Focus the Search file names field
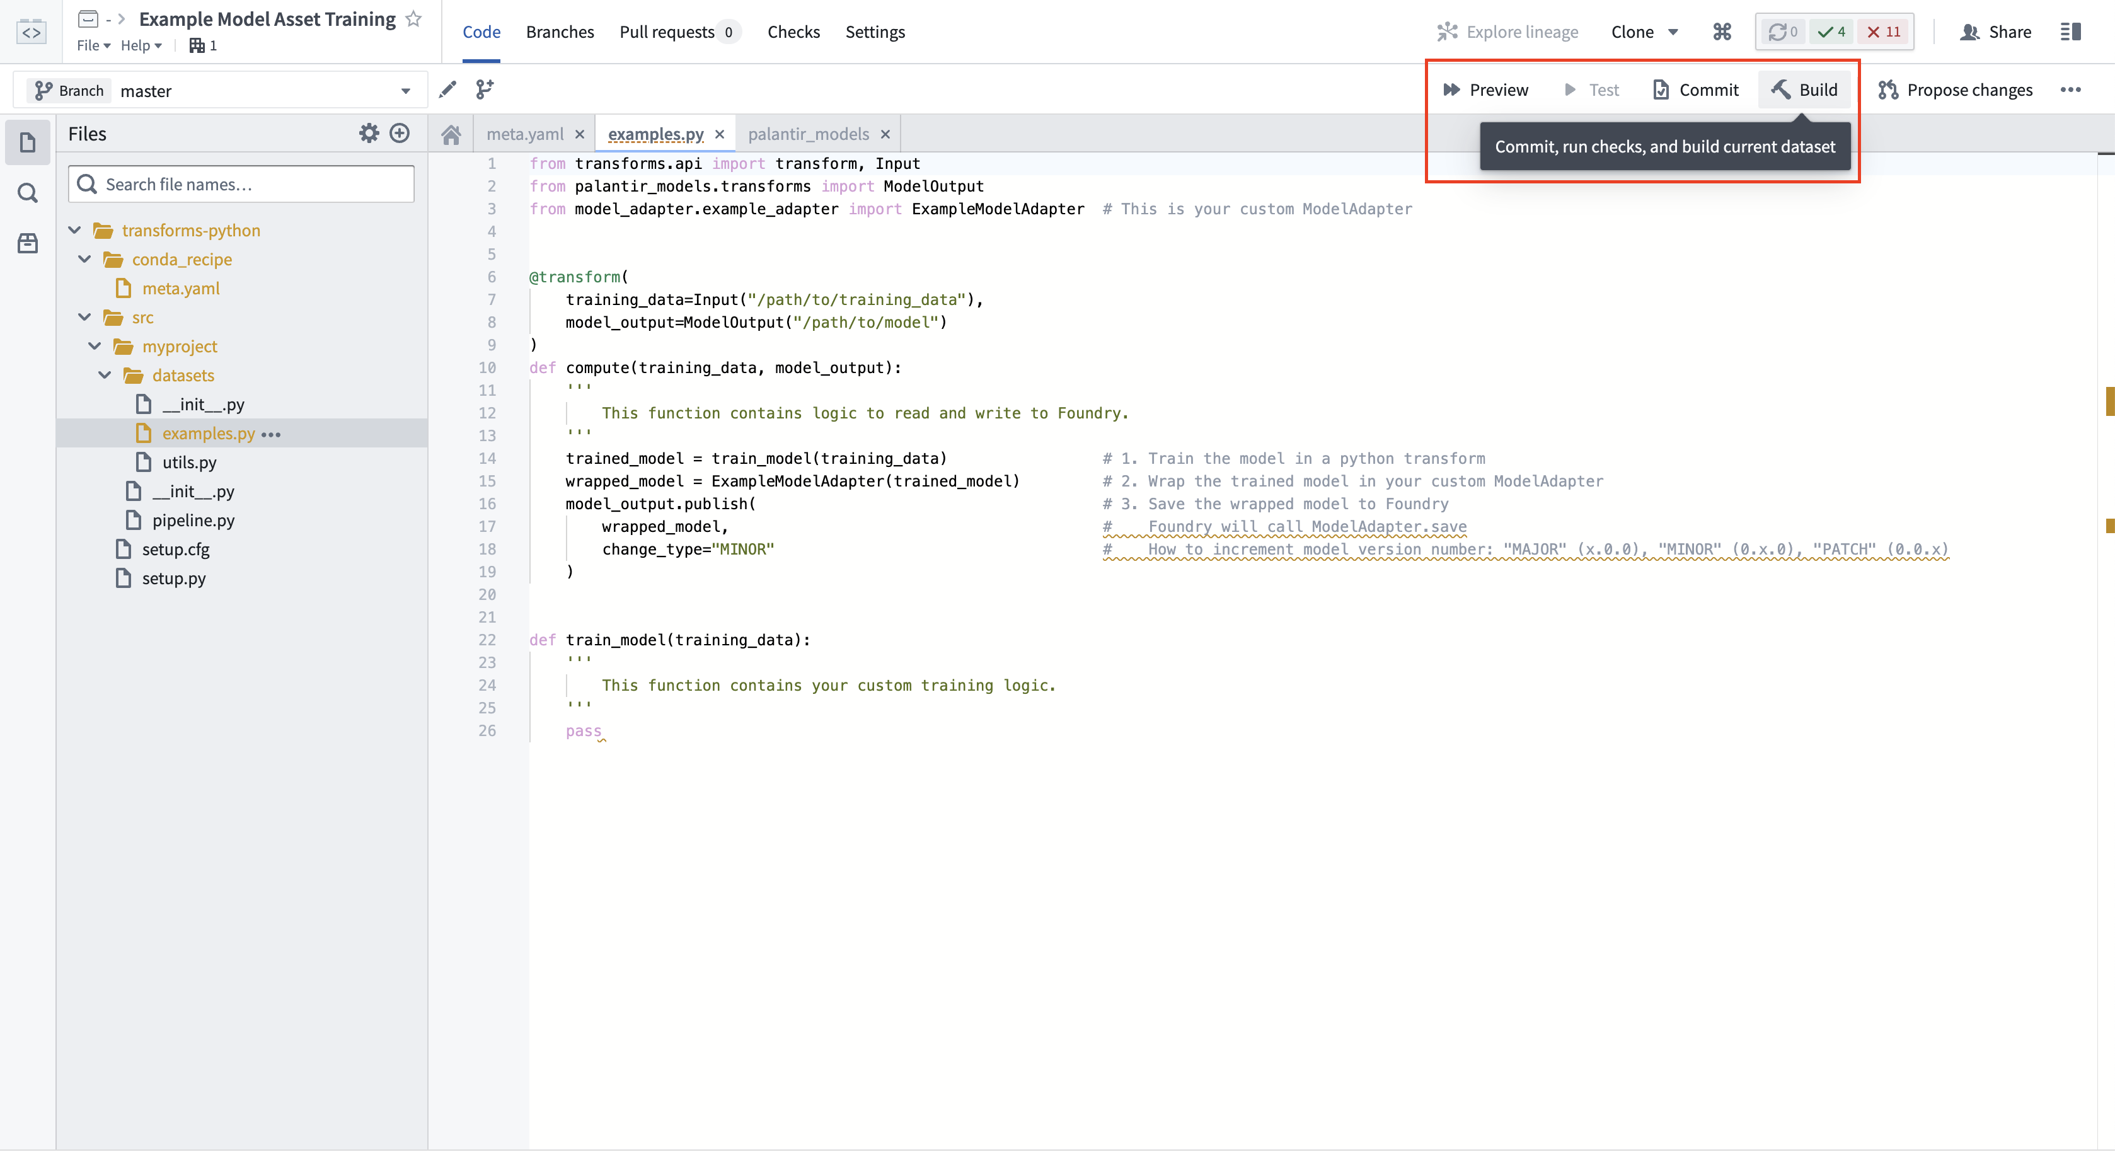 241,184
